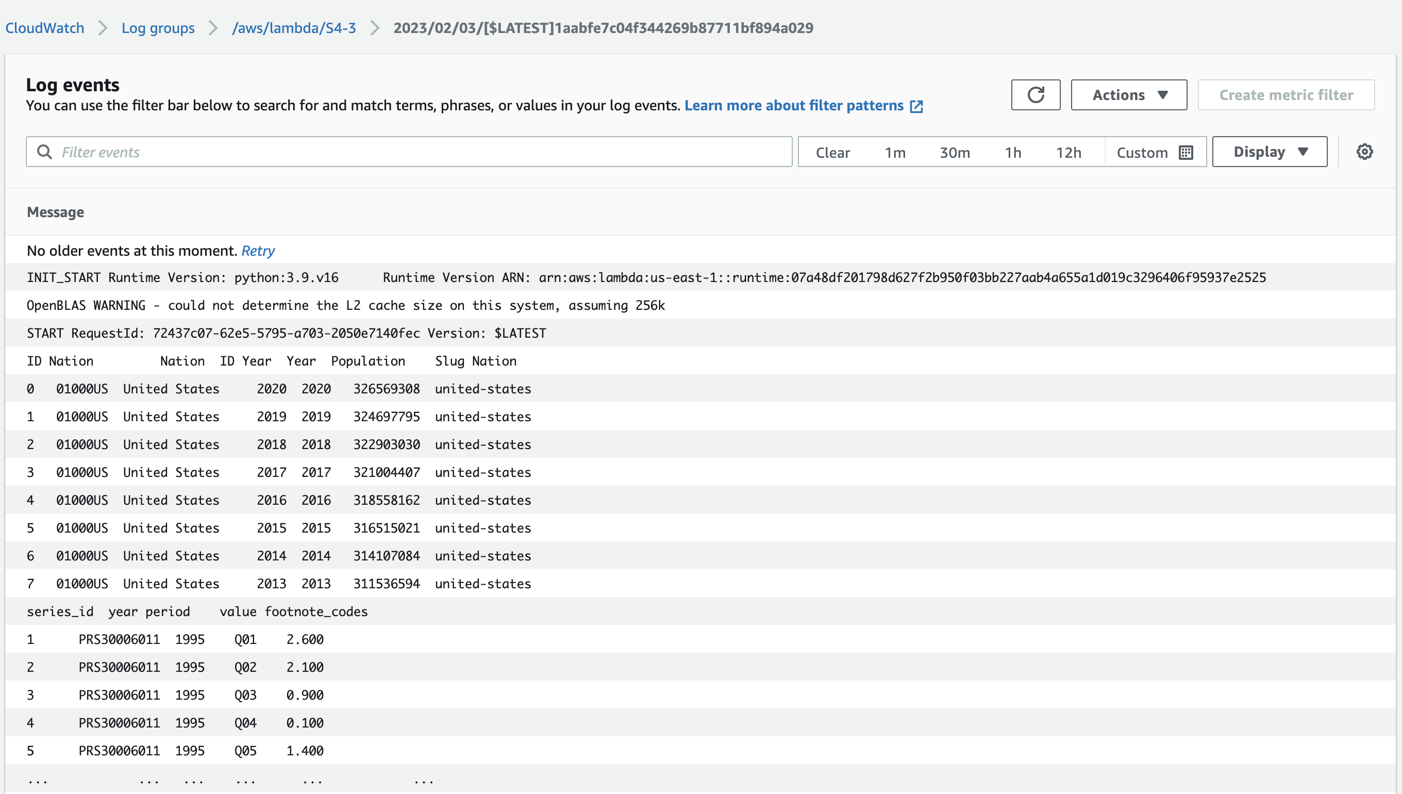1402x794 pixels.
Task: Click the calendar icon next to Custom
Action: click(x=1186, y=153)
